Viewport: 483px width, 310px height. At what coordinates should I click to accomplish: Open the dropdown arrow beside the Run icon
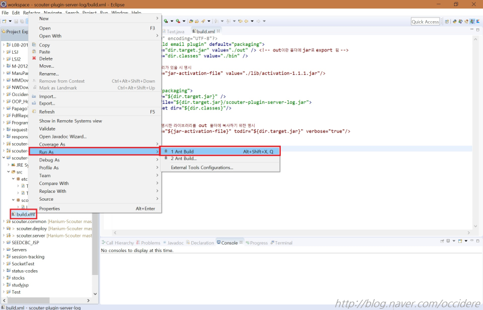[x=172, y=21]
